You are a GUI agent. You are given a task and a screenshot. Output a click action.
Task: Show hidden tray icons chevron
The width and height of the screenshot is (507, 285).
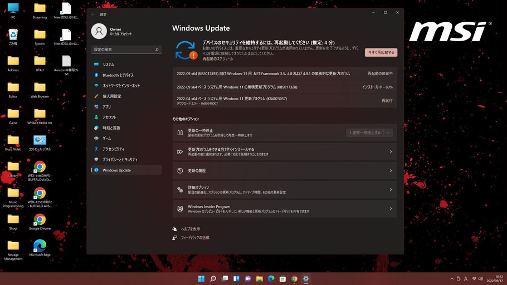tap(452, 279)
